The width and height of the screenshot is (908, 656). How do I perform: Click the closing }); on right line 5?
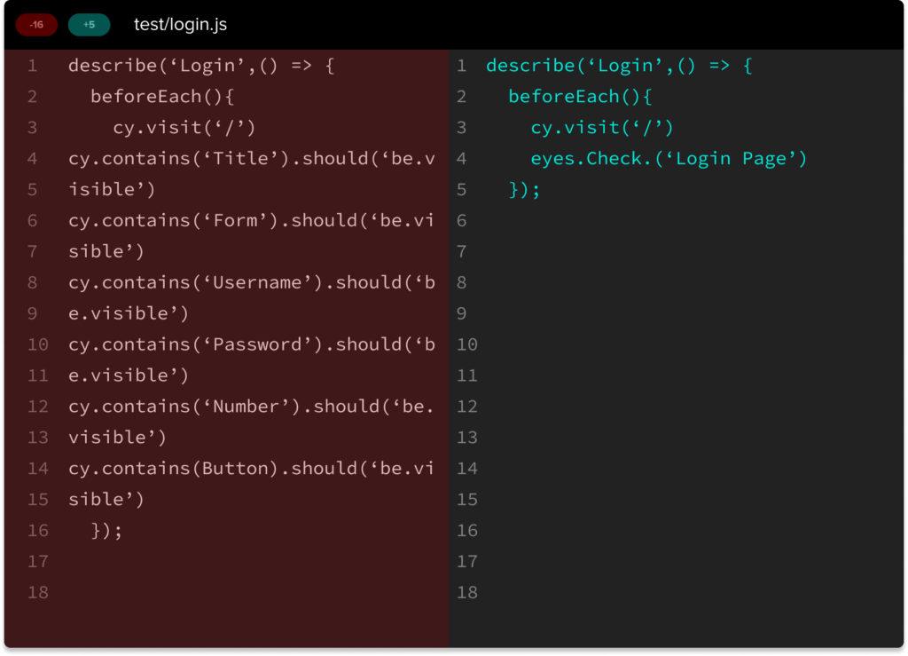519,189
